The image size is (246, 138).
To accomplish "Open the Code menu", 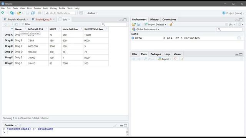I will [x=15, y=8].
